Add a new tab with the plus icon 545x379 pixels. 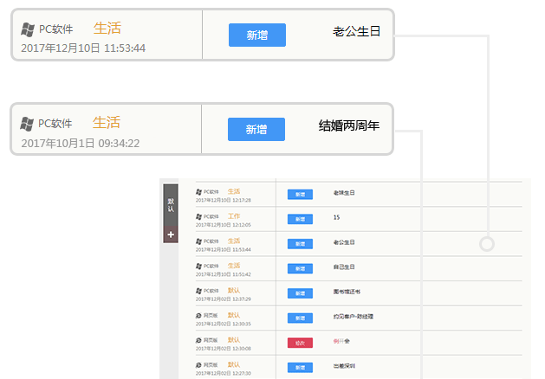(x=171, y=234)
